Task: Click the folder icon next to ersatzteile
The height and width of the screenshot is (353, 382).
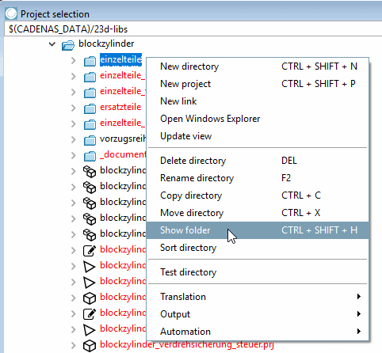Action: click(x=90, y=108)
